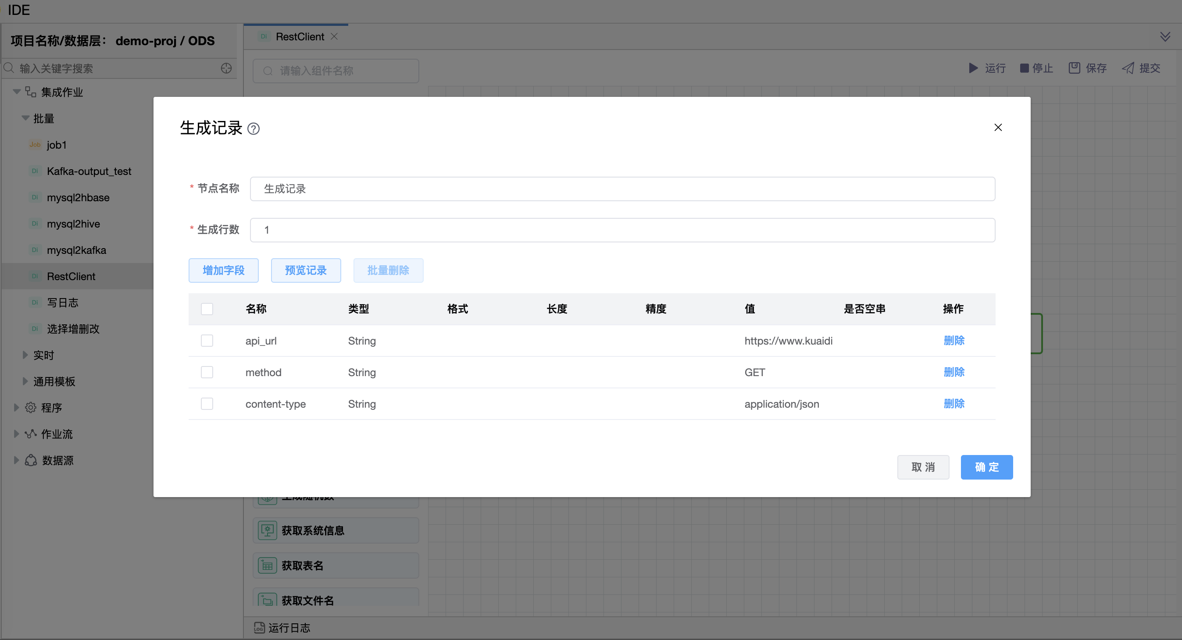Check the select-all checkbox in the field table
Screen dimensions: 1182x640
point(207,309)
